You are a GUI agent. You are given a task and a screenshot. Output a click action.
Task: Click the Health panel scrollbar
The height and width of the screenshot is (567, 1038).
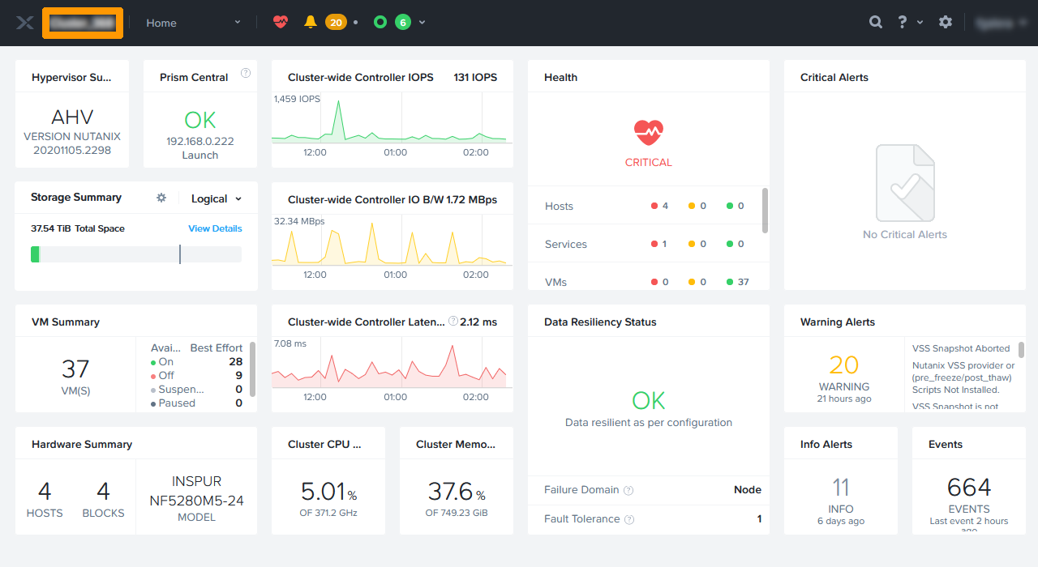coord(765,210)
